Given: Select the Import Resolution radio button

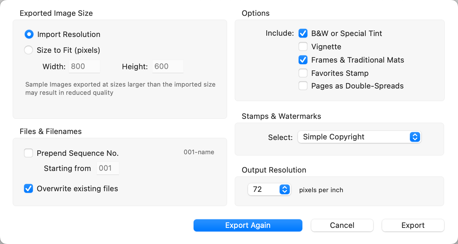Looking at the screenshot, I should 29,34.
